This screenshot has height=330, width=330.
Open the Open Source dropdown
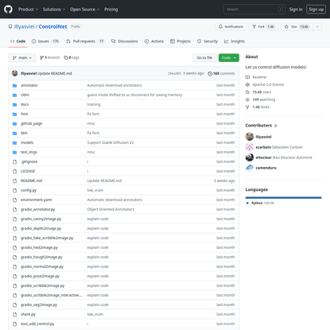pyautogui.click(x=85, y=10)
